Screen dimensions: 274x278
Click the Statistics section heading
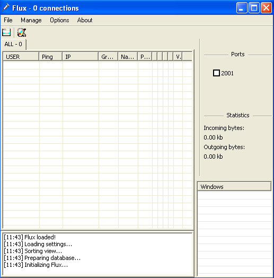(237, 115)
